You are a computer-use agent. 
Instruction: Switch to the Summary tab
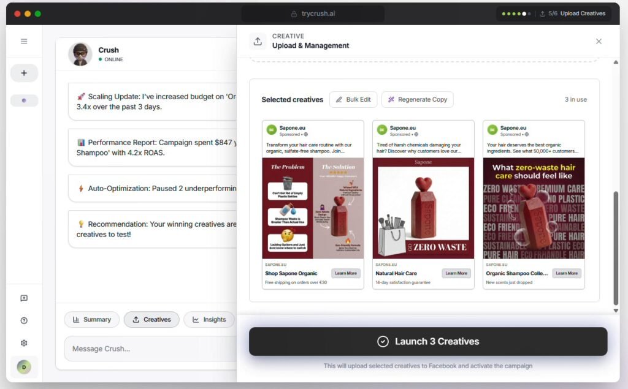coord(91,319)
